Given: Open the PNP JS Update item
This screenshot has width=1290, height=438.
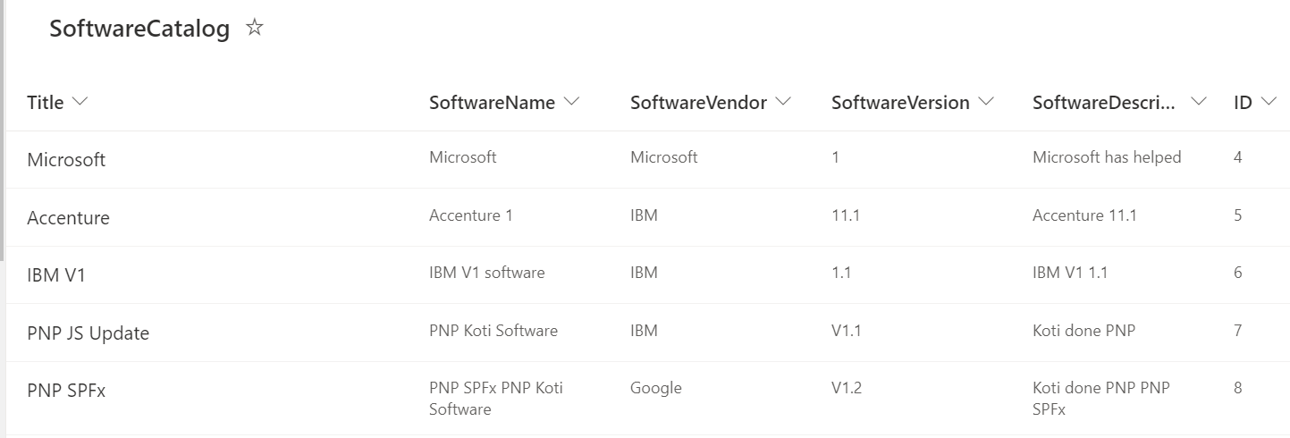Looking at the screenshot, I should tap(88, 333).
